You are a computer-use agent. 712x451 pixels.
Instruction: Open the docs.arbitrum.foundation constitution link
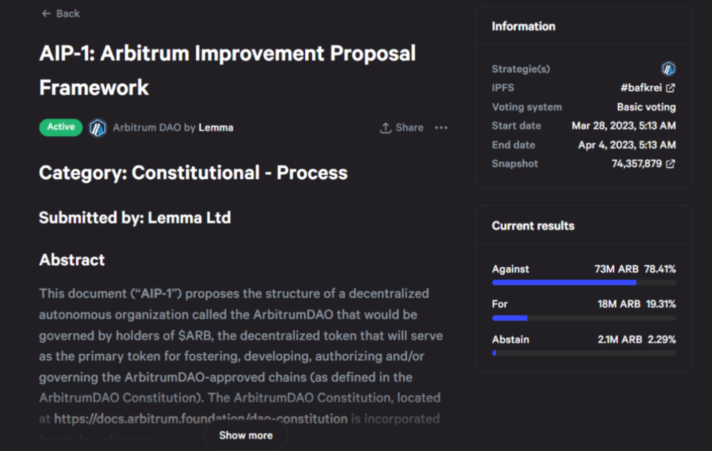coord(201,419)
